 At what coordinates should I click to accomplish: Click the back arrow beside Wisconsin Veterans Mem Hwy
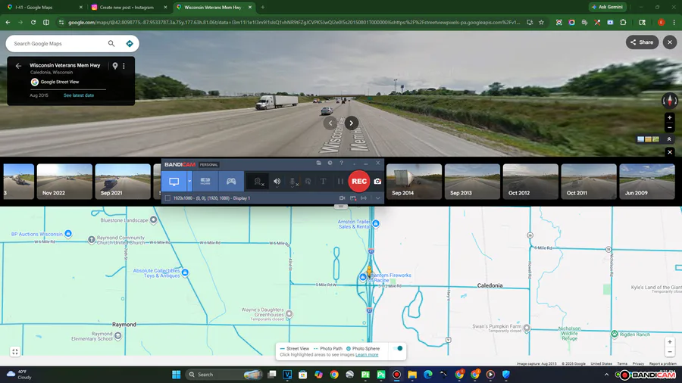coord(18,66)
